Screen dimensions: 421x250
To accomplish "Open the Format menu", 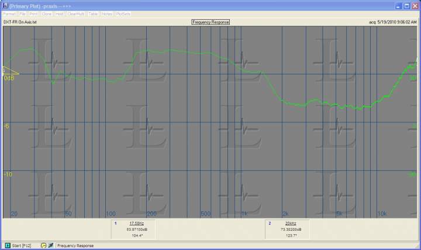I will pyautogui.click(x=9, y=13).
